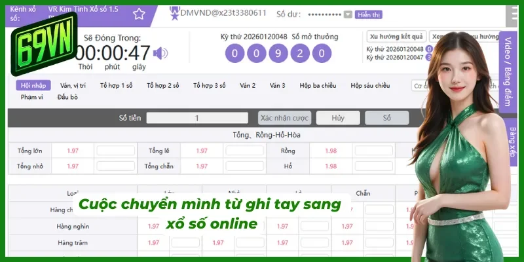The height and width of the screenshot is (262, 524).
Task: Open Xu hướng kết quả
Action: point(396,37)
